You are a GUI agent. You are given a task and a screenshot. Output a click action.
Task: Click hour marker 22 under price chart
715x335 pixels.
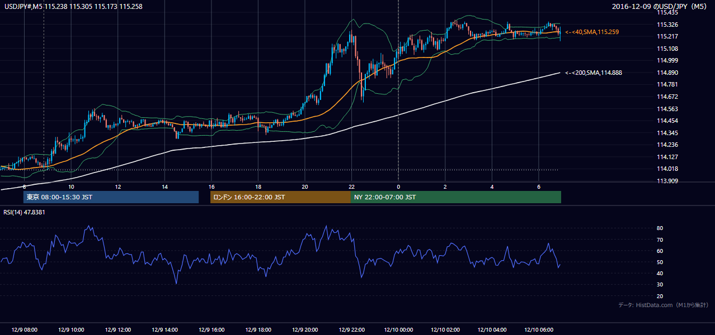point(351,186)
